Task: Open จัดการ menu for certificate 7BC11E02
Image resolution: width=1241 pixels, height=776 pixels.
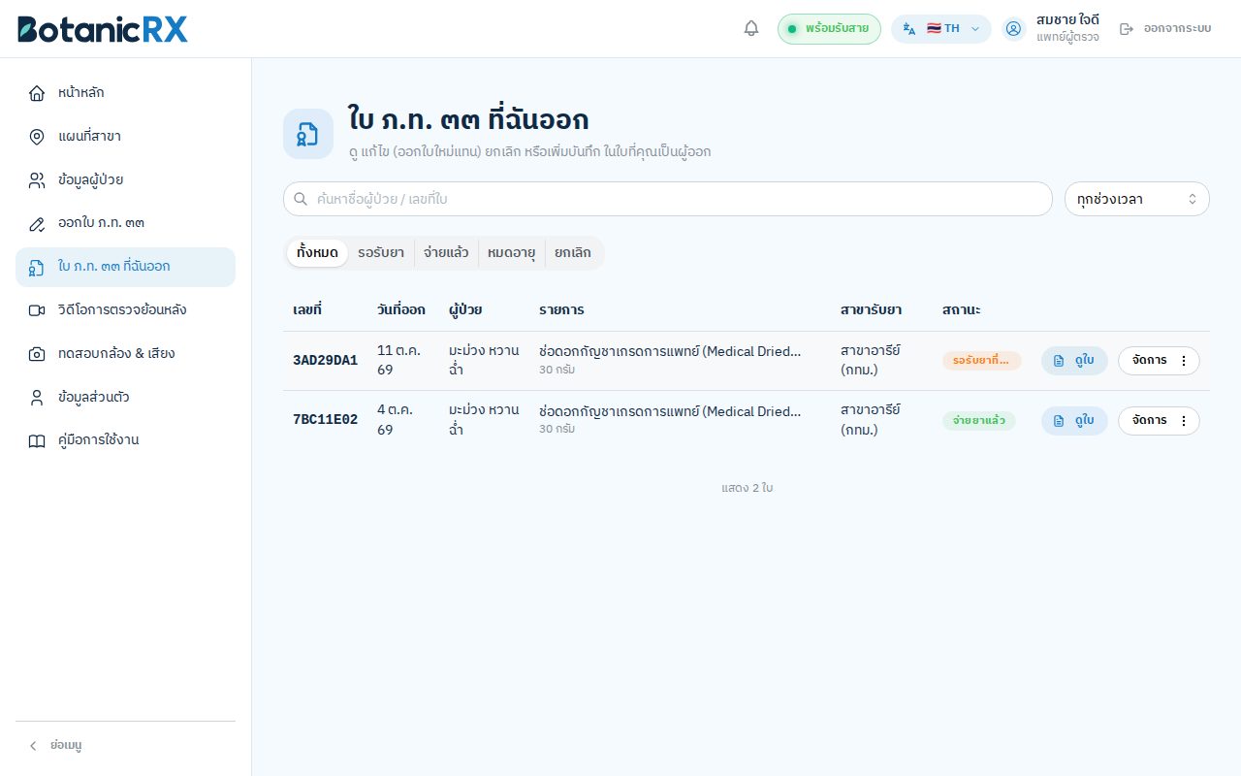Action: [1159, 421]
